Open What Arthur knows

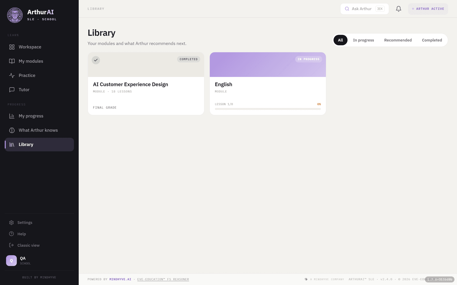tap(39, 130)
